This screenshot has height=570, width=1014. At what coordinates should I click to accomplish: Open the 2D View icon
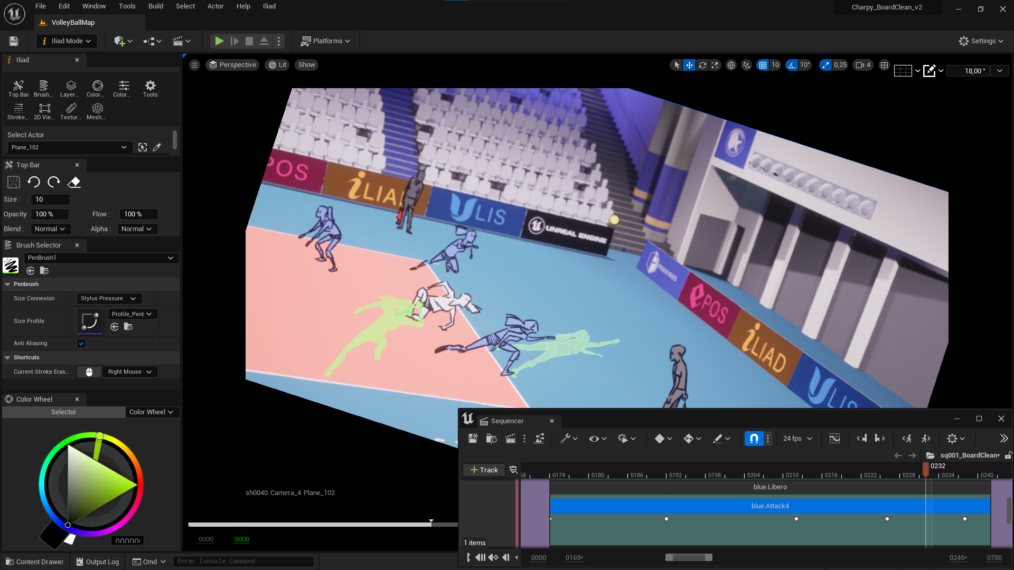click(44, 111)
